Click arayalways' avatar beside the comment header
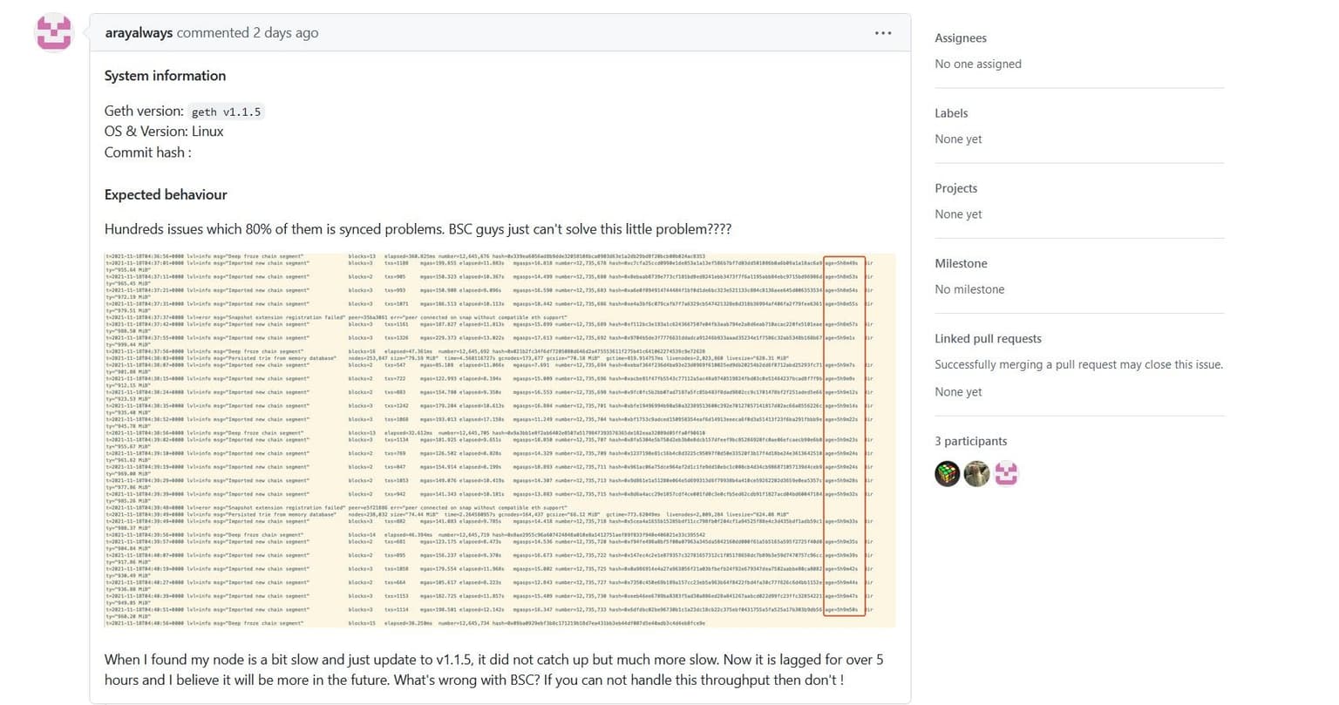This screenshot has width=1339, height=705. click(53, 33)
